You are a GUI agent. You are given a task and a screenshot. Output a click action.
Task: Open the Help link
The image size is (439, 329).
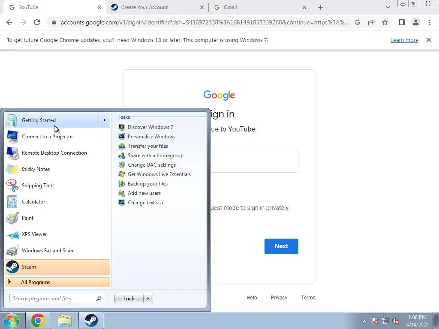tap(252, 298)
